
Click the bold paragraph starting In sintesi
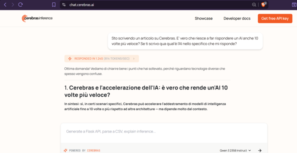tap(145, 107)
